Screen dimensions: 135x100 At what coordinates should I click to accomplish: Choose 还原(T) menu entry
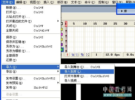31,60
